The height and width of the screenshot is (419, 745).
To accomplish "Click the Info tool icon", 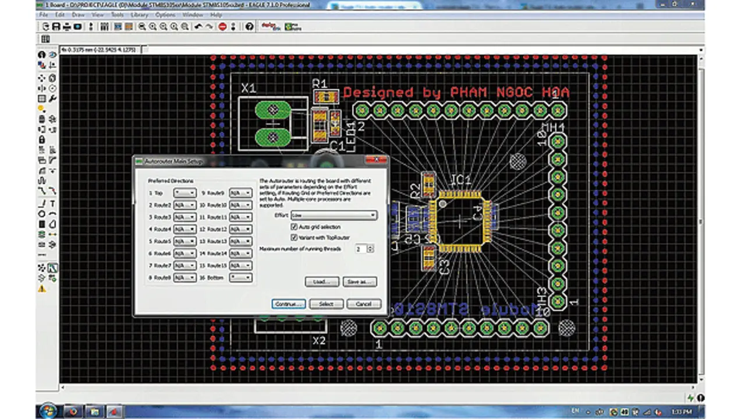I will [42, 55].
